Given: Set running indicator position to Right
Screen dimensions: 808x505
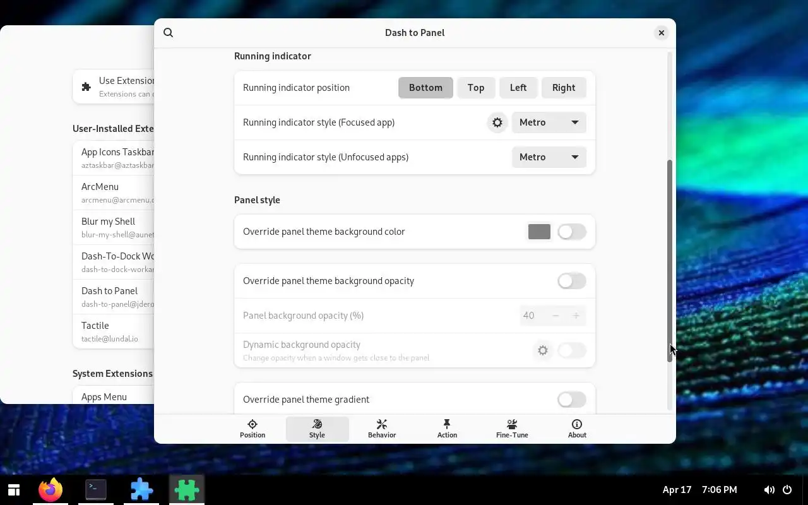Looking at the screenshot, I should tap(564, 88).
